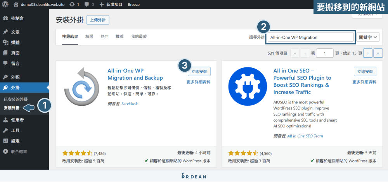
Task: Click 最後更新: 4 小時前 text
Action: click(194, 153)
